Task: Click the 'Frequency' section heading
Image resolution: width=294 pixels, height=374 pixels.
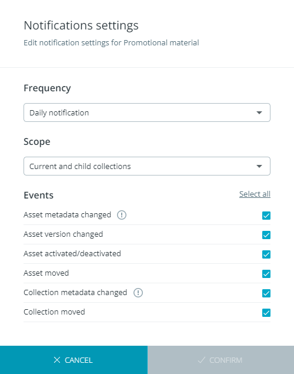Action: click(x=47, y=88)
